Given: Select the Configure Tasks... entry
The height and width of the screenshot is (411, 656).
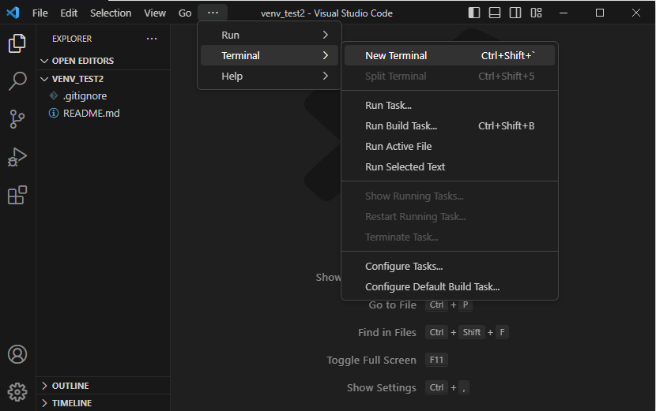Looking at the screenshot, I should point(450,266).
